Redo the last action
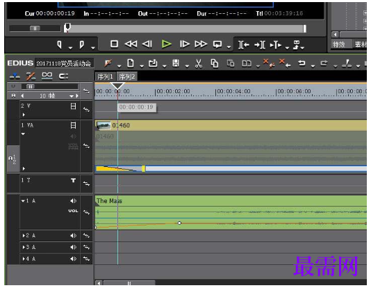The image size is (371, 288). click(x=324, y=63)
